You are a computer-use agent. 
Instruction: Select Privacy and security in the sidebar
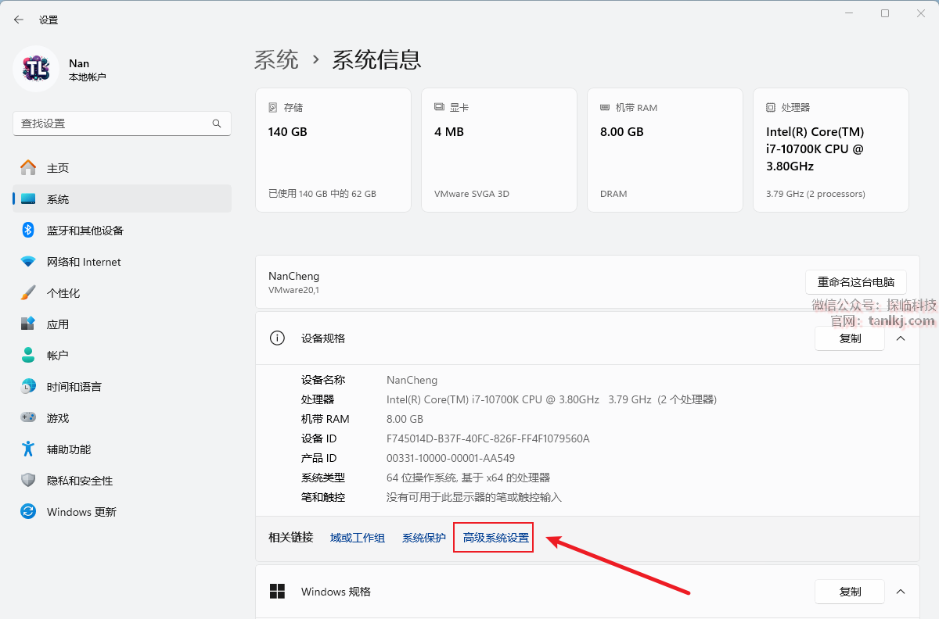79,481
